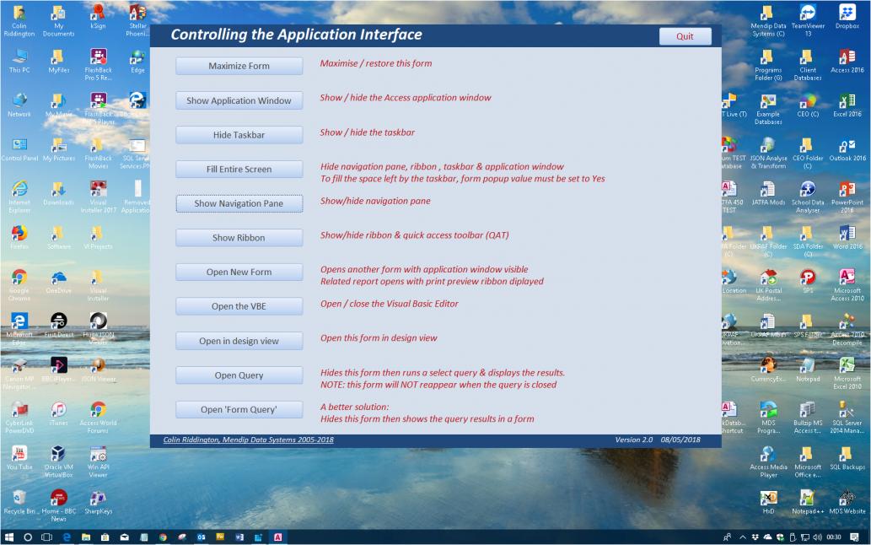Select the Mendip Data Systems (C) folder icon

pyautogui.click(x=768, y=20)
